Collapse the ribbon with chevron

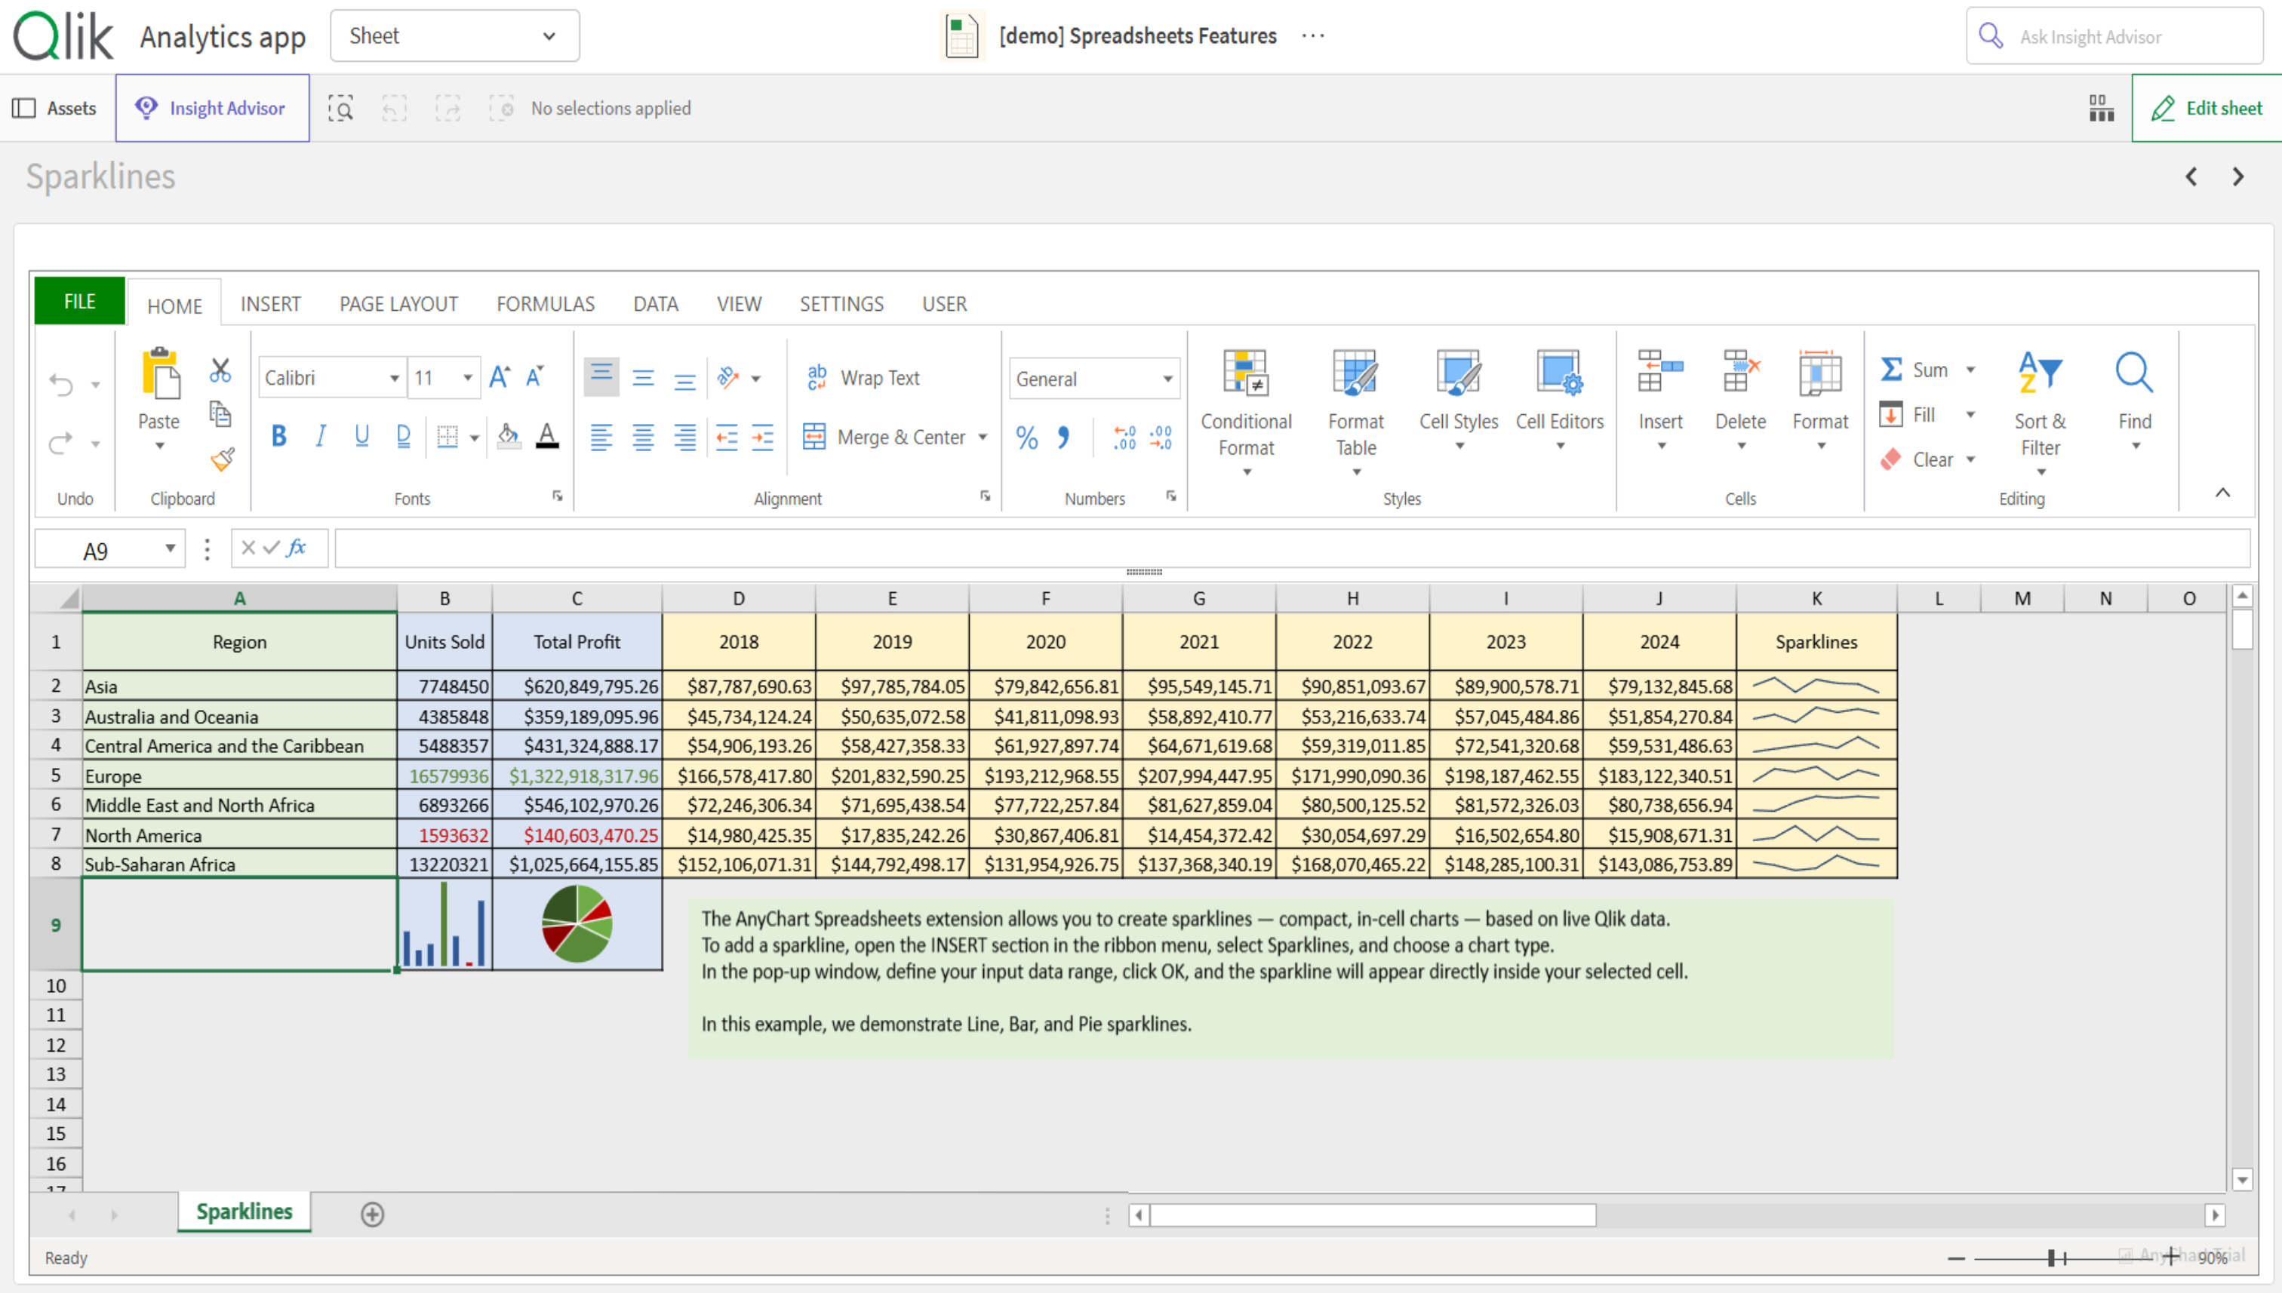(2222, 493)
